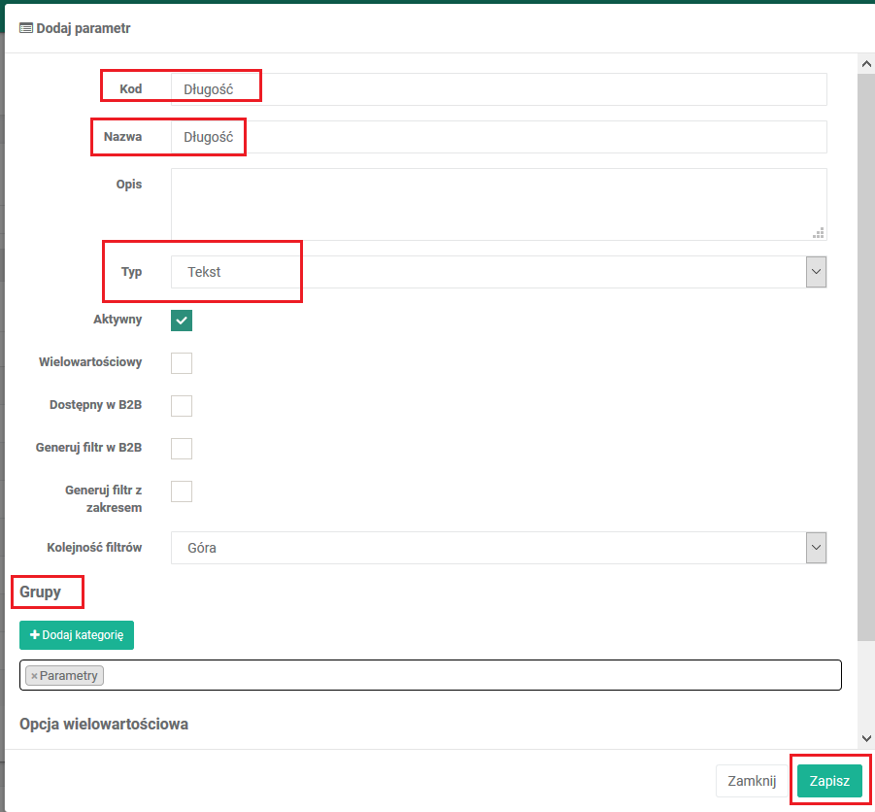Click the textarea resize grip in Opis
Viewport: 875px width, 812px height.
coord(819,232)
